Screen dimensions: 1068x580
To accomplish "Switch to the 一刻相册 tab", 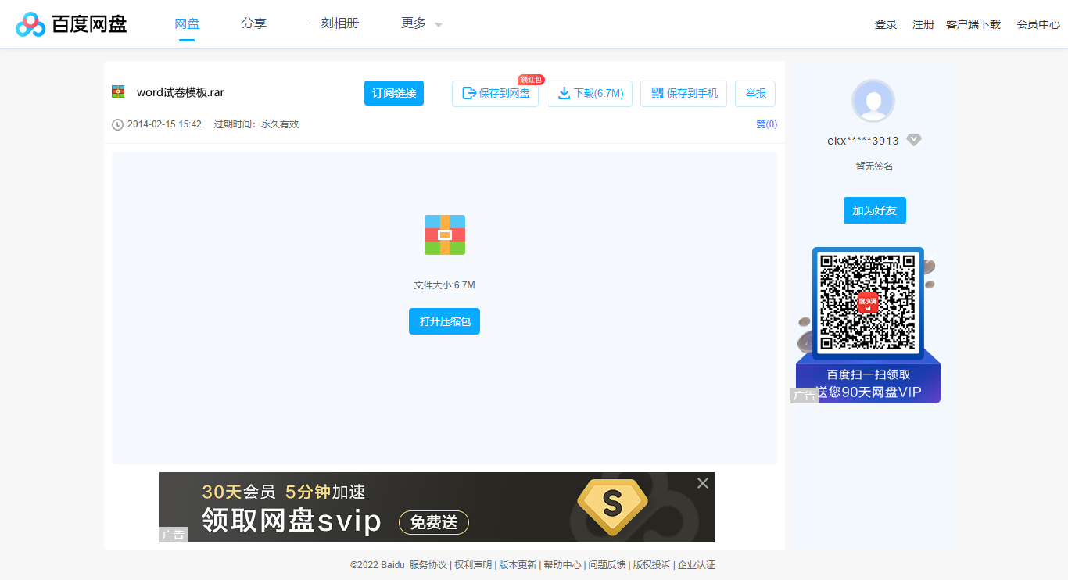I will 334,23.
